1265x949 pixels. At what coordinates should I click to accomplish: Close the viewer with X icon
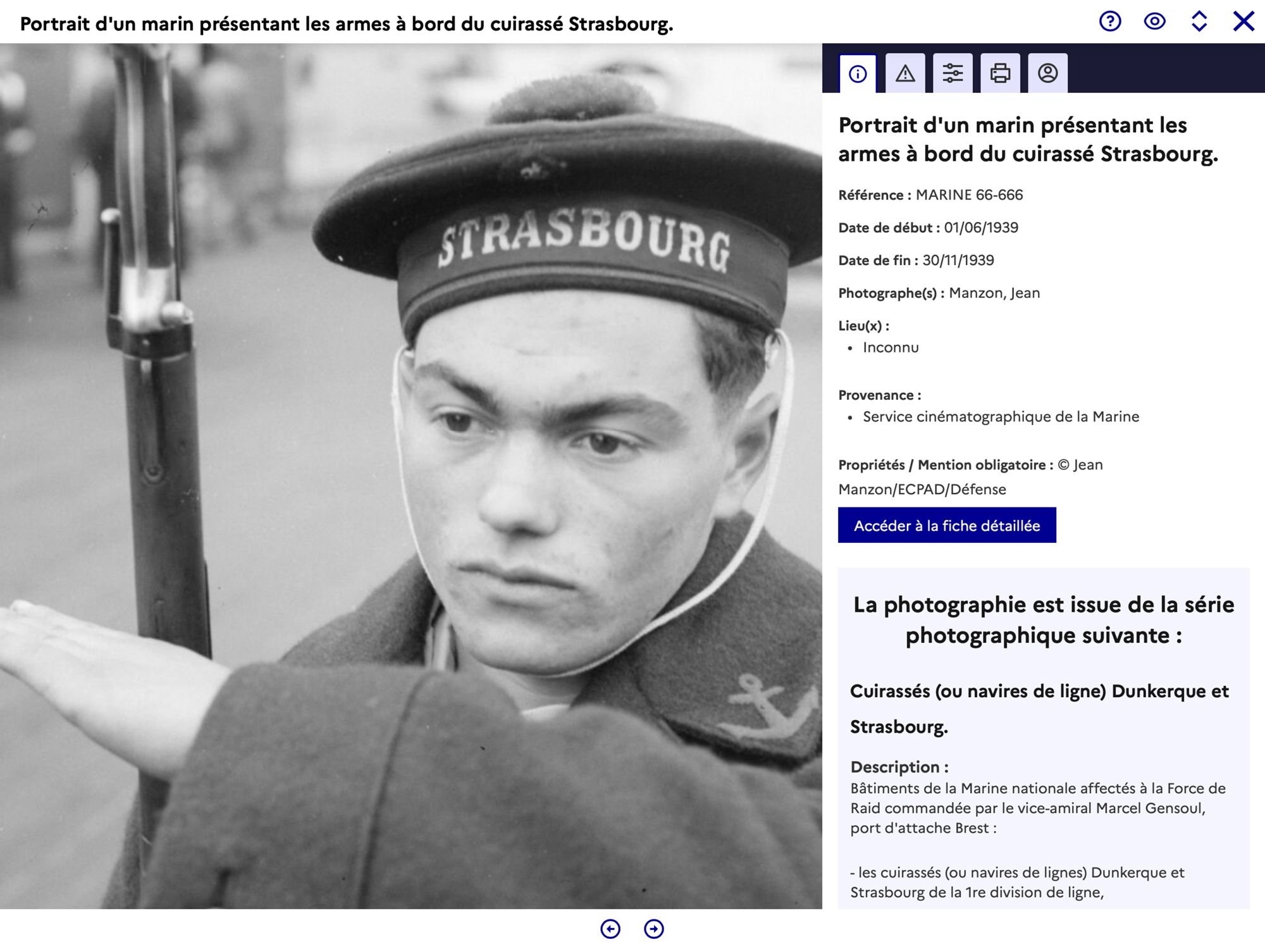(x=1243, y=22)
